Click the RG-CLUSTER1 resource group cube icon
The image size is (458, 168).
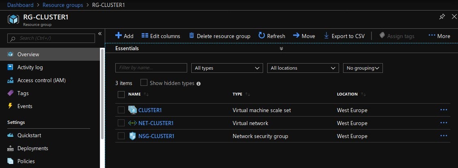[13, 19]
